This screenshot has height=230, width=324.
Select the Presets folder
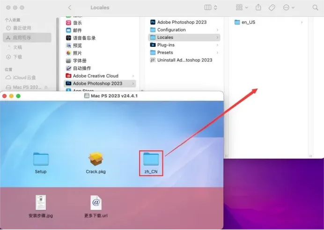point(184,52)
